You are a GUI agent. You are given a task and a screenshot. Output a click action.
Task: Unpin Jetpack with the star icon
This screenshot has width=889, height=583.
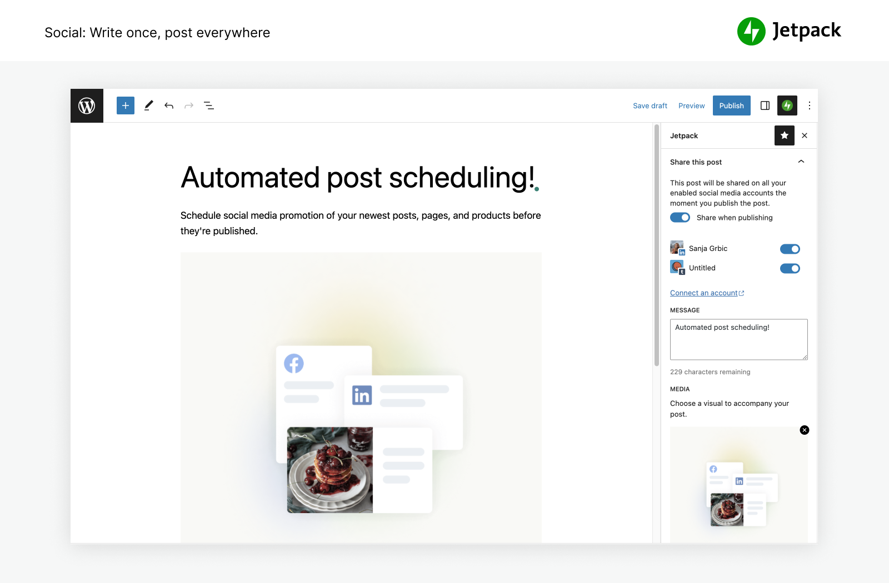click(x=784, y=135)
